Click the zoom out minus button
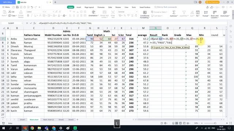 (202, 123)
